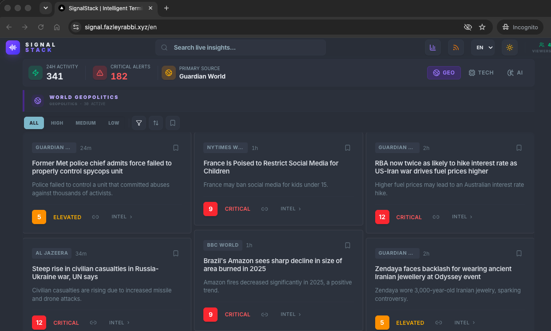The width and height of the screenshot is (551, 331).
Task: Click the Incognito profile button
Action: [520, 27]
